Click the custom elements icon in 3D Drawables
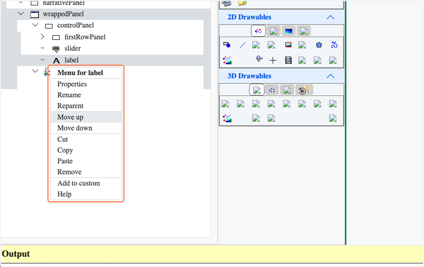The width and height of the screenshot is (424, 267). pyautogui.click(x=227, y=118)
